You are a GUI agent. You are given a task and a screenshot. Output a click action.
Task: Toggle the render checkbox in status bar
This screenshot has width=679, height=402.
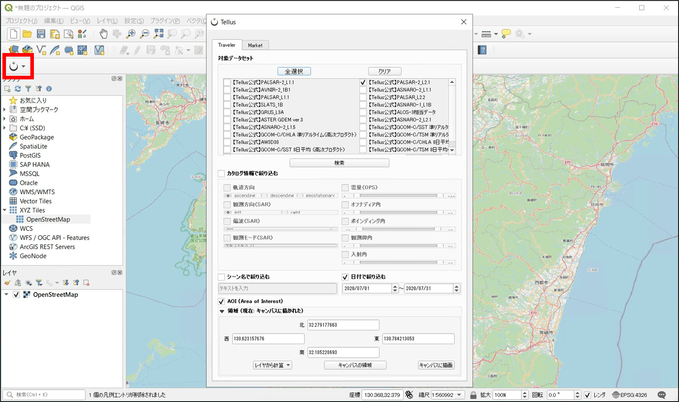[587, 395]
